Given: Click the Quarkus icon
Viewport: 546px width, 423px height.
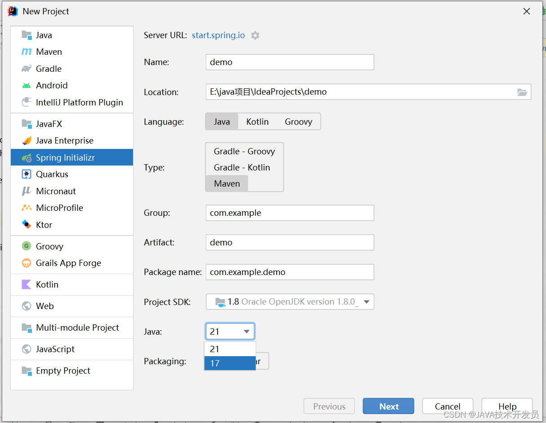Looking at the screenshot, I should 27,174.
